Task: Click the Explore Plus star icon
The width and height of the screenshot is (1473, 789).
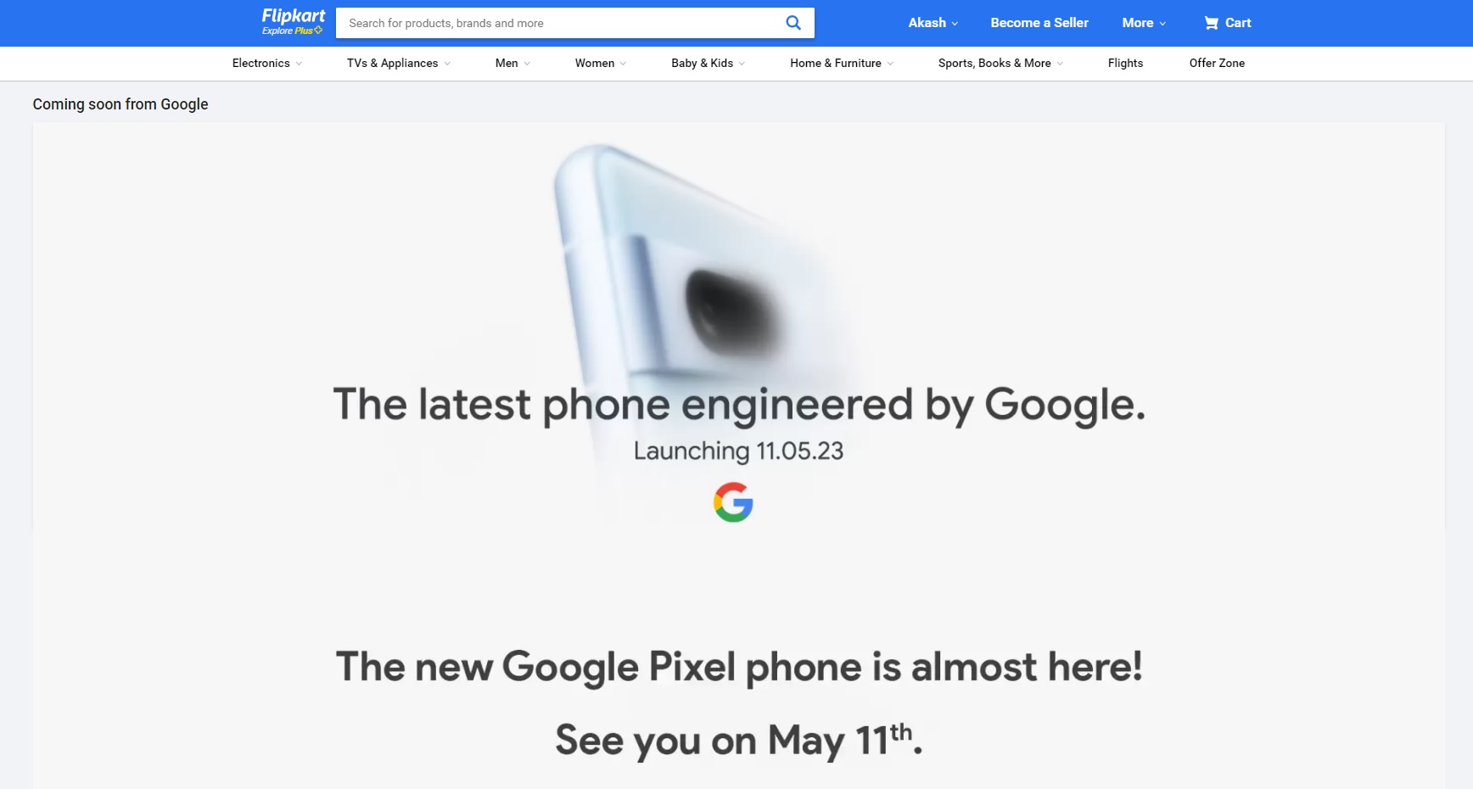Action: click(x=318, y=31)
